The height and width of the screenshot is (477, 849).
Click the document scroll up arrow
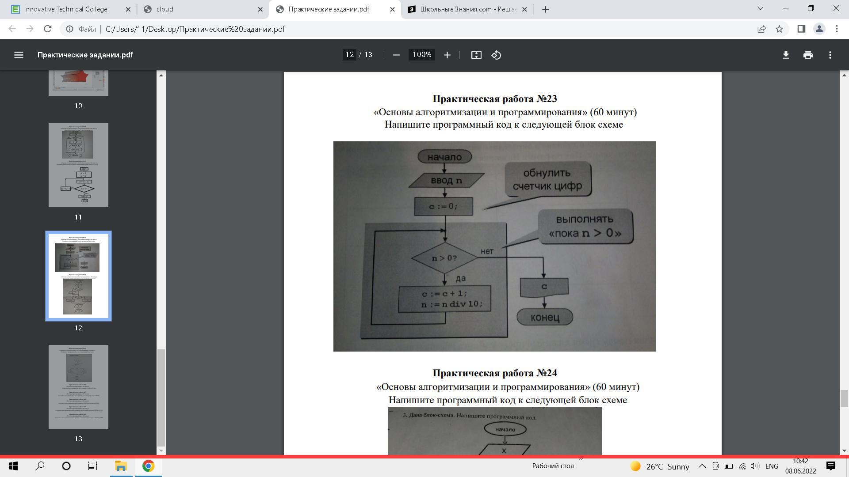844,75
